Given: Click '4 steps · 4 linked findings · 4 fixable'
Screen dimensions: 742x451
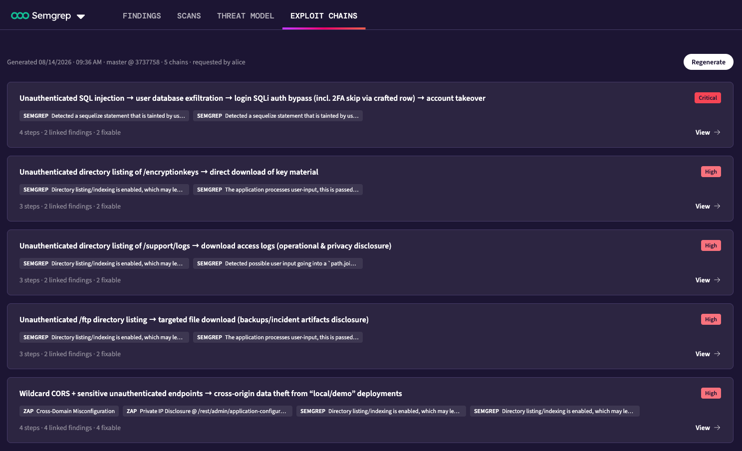Looking at the screenshot, I should pyautogui.click(x=70, y=428).
